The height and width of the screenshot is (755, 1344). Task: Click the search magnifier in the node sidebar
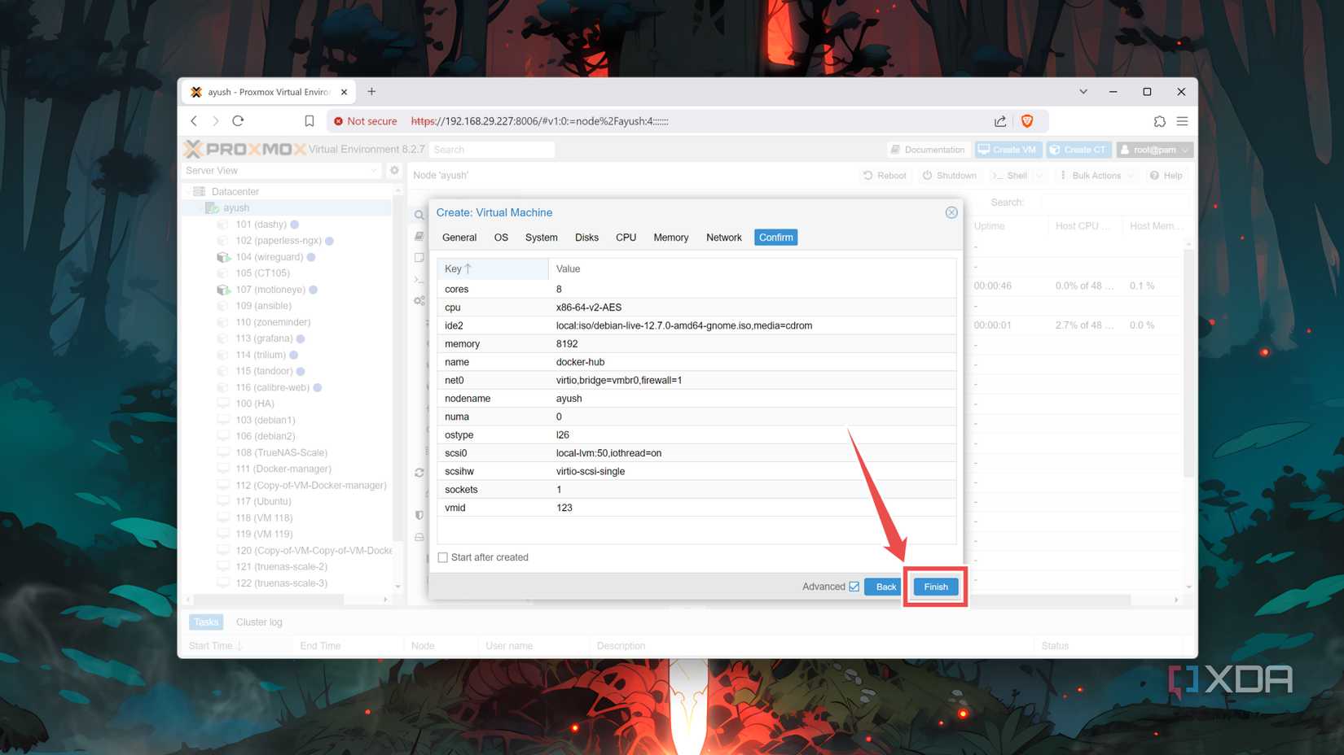tap(419, 215)
